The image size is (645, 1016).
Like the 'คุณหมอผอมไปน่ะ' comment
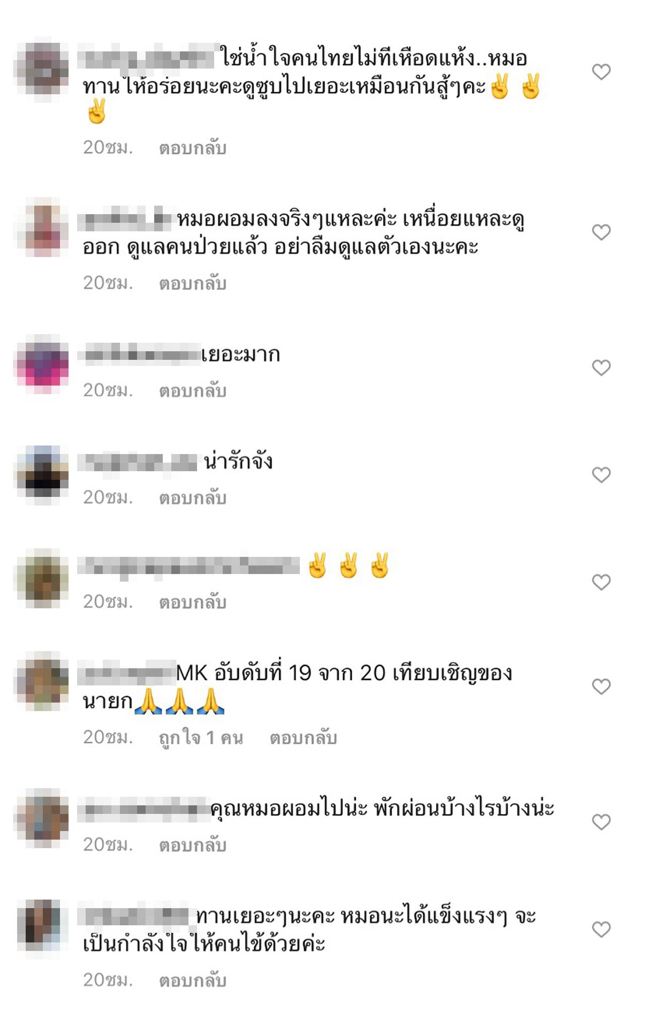coord(601,822)
